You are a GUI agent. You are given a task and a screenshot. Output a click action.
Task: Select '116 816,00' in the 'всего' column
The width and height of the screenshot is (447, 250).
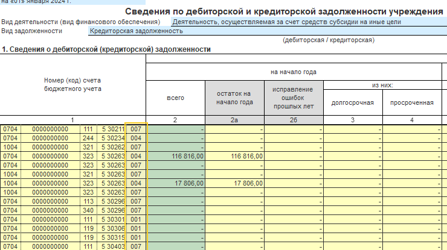[x=175, y=157]
